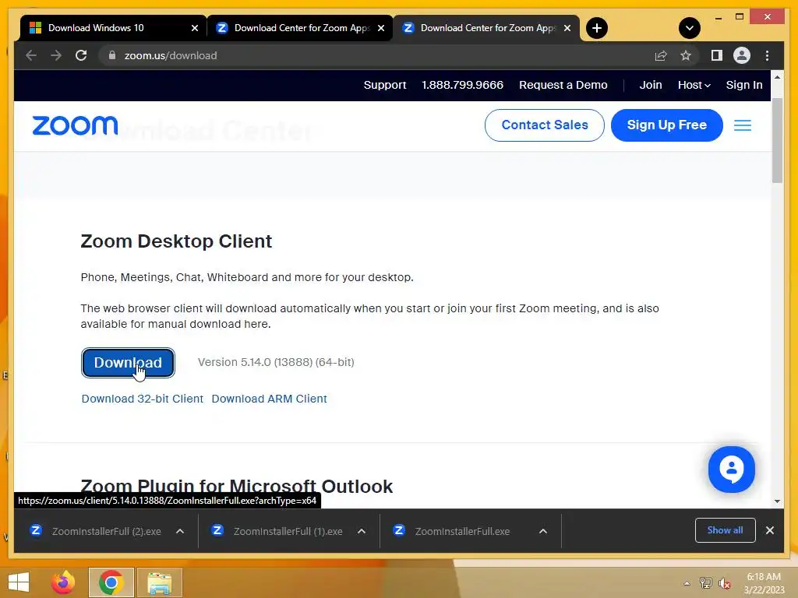Open the hamburger navigation menu
The image size is (798, 598).
click(x=743, y=125)
